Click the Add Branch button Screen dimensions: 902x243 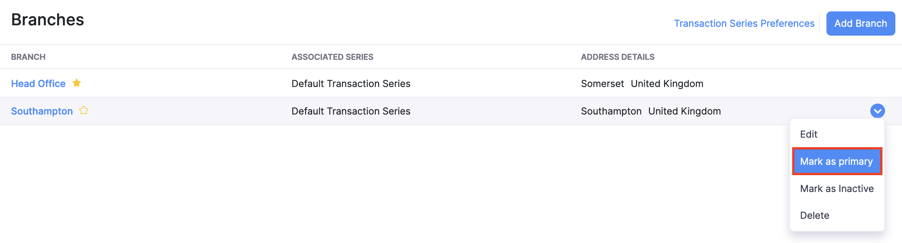click(x=860, y=23)
